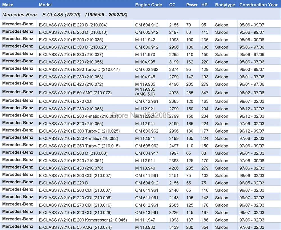
Task: Click Mercedes-Benz make in the E 430 row
Action: (x=17, y=167)
